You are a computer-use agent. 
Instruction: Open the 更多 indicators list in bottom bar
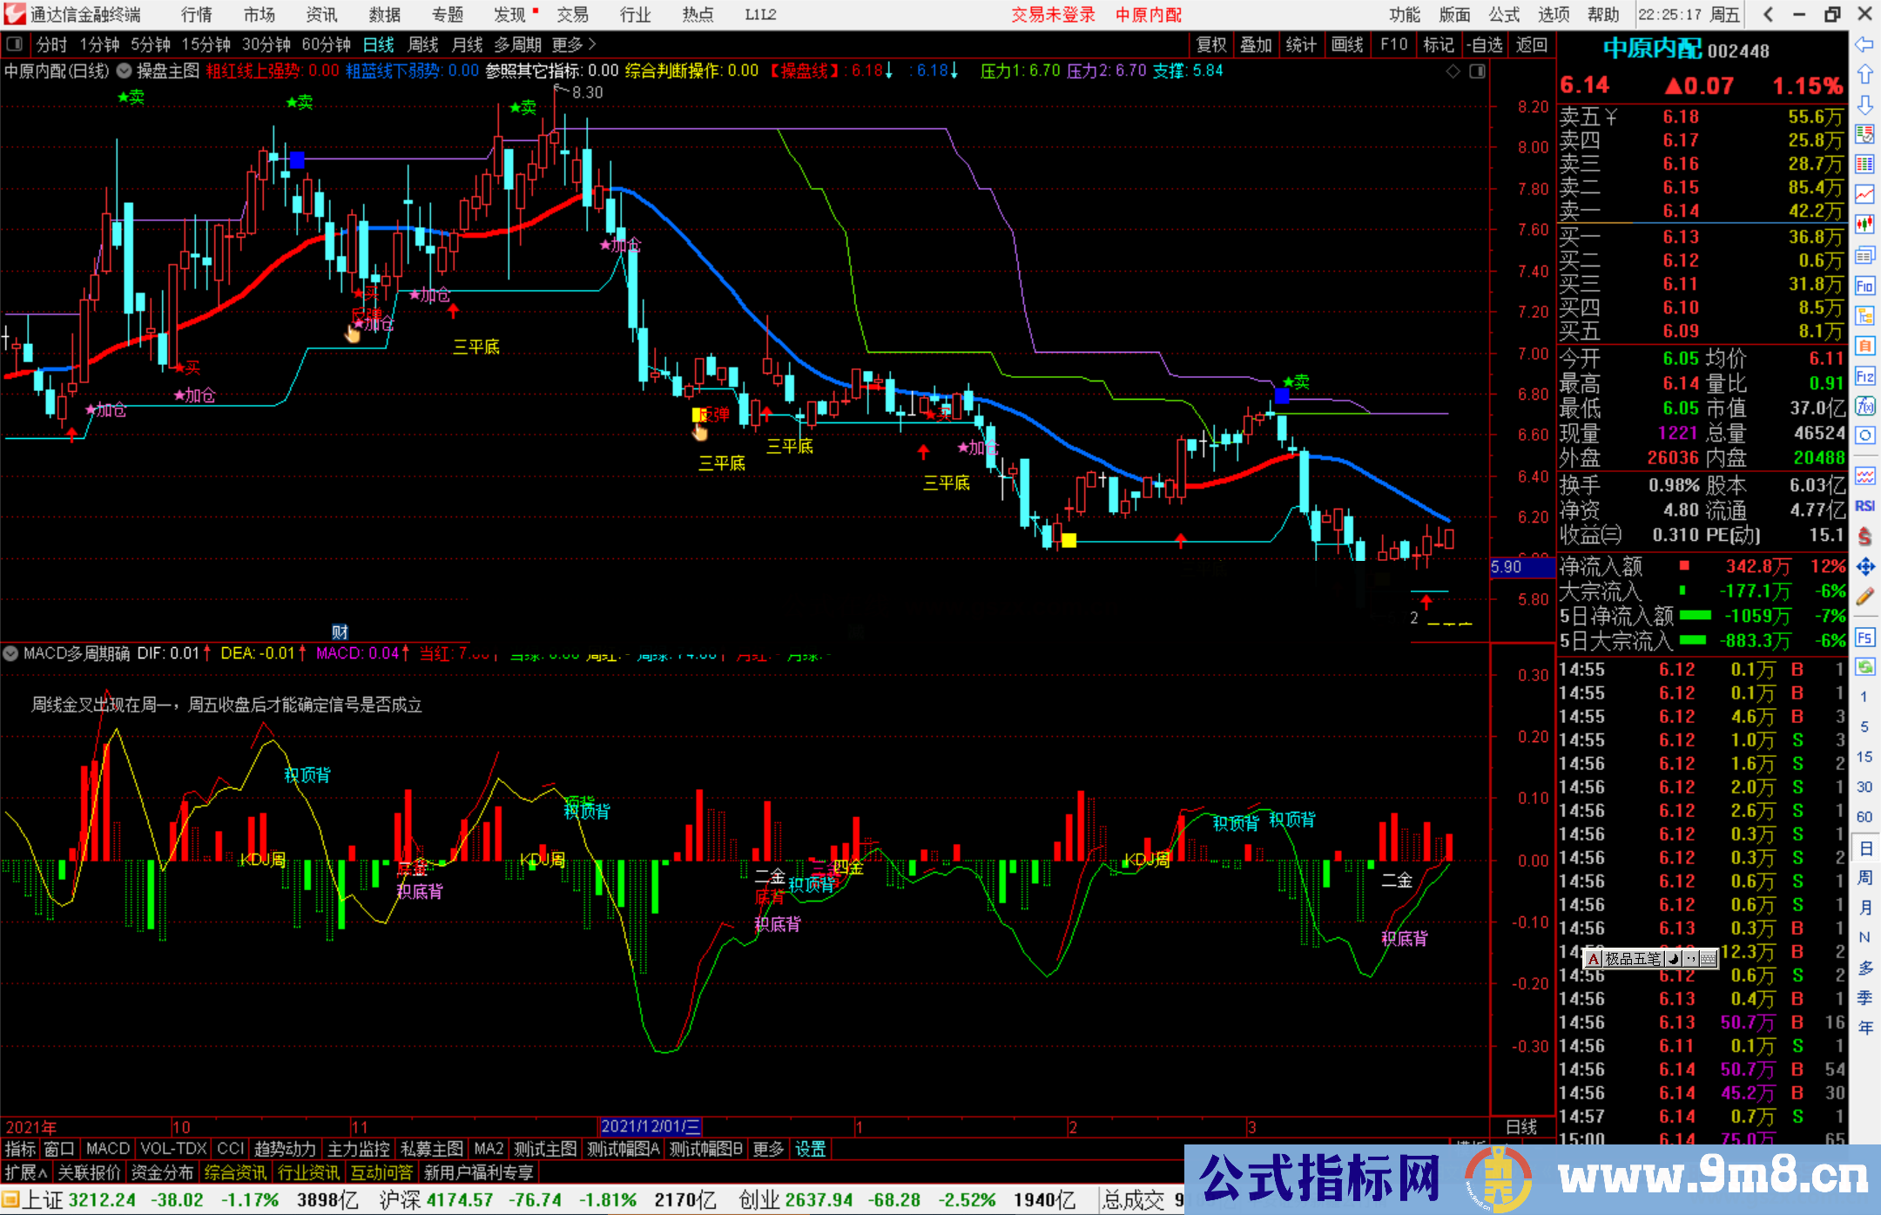tap(767, 1149)
